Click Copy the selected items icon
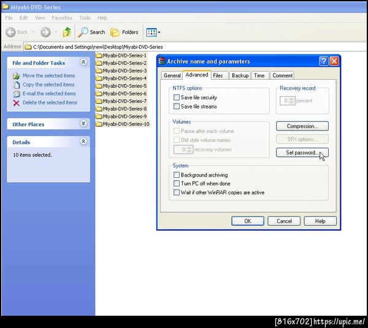The width and height of the screenshot is (368, 328). (x=17, y=85)
